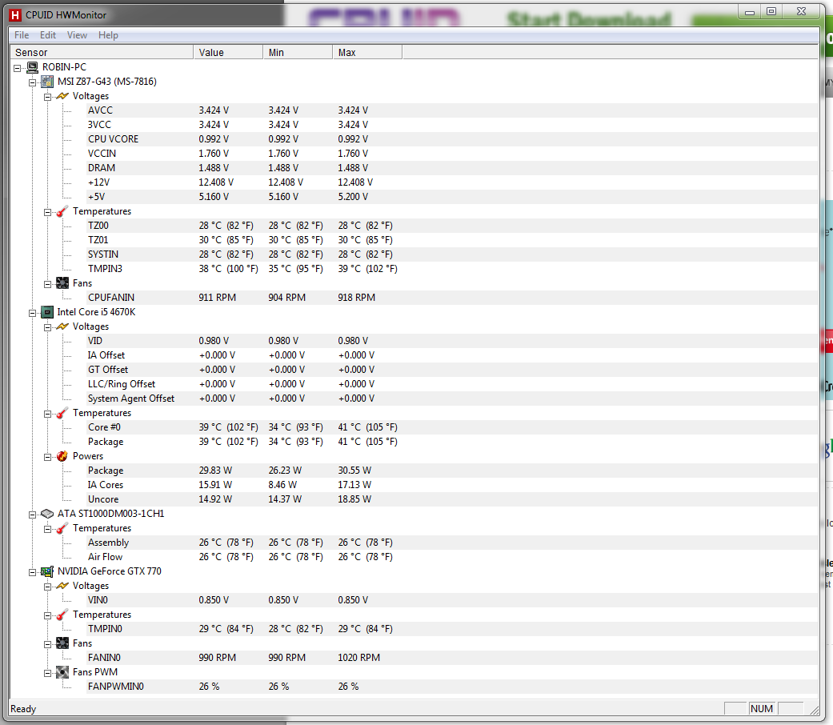Click the NVIDIA GeForce GTX 770 card icon
Screen dimensions: 833x725
pyautogui.click(x=47, y=571)
